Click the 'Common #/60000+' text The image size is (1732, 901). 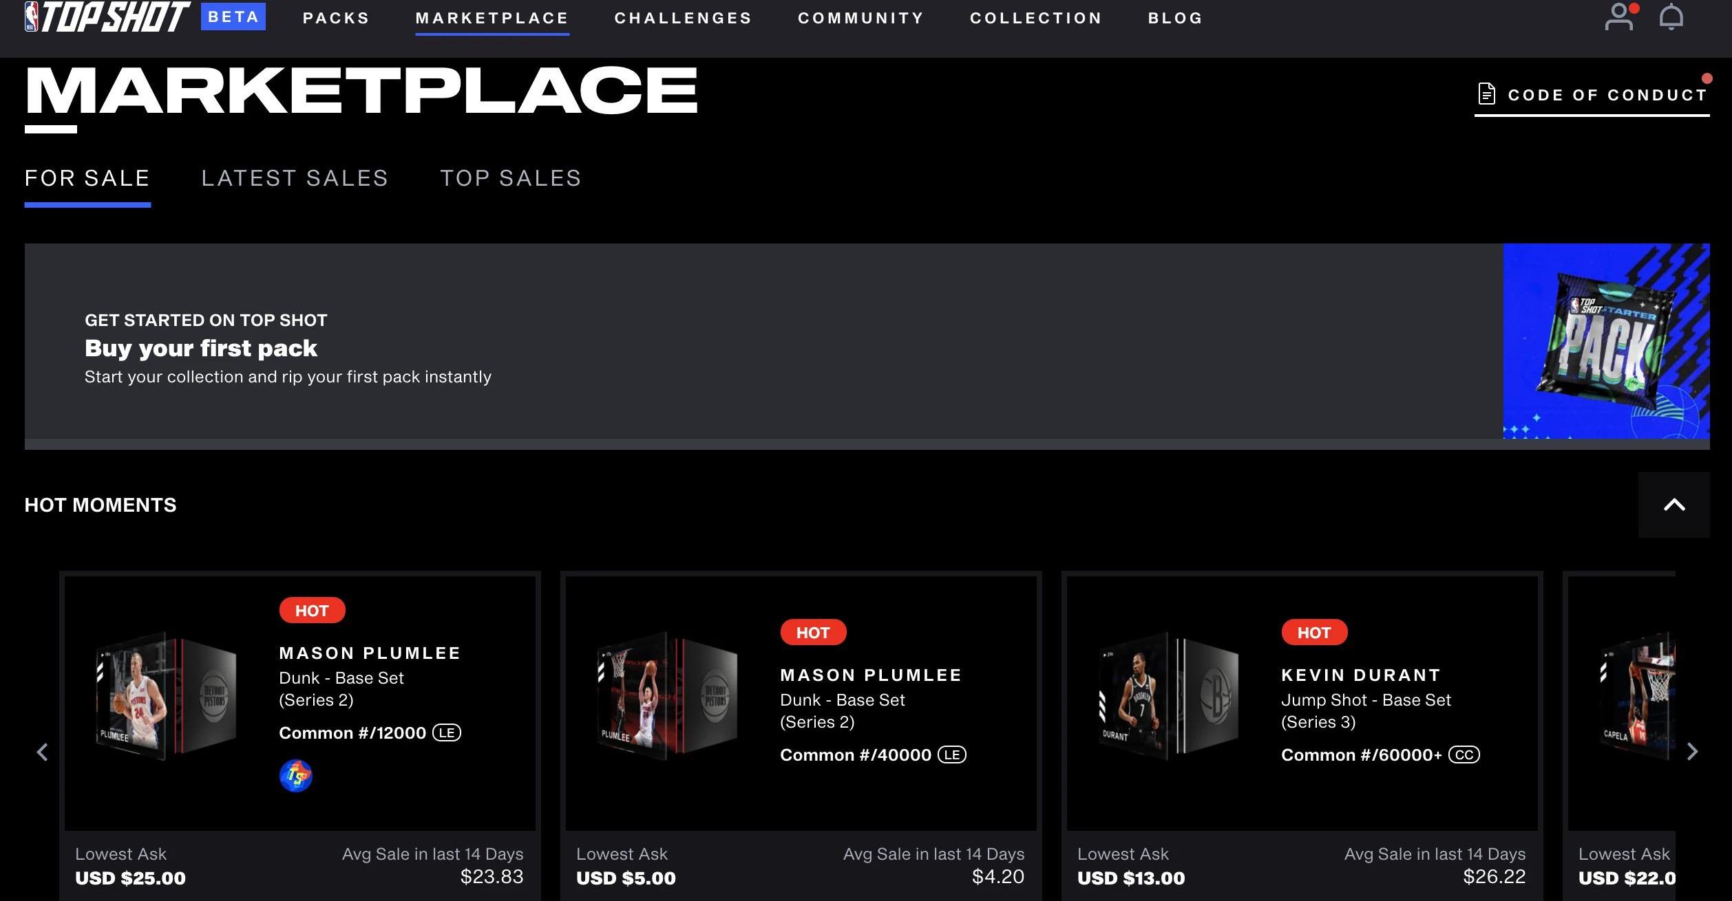coord(1361,755)
